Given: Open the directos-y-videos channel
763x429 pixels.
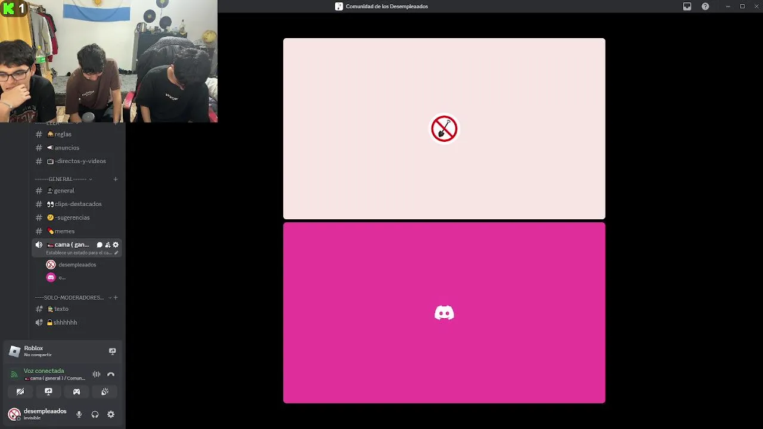Looking at the screenshot, I should pos(77,161).
